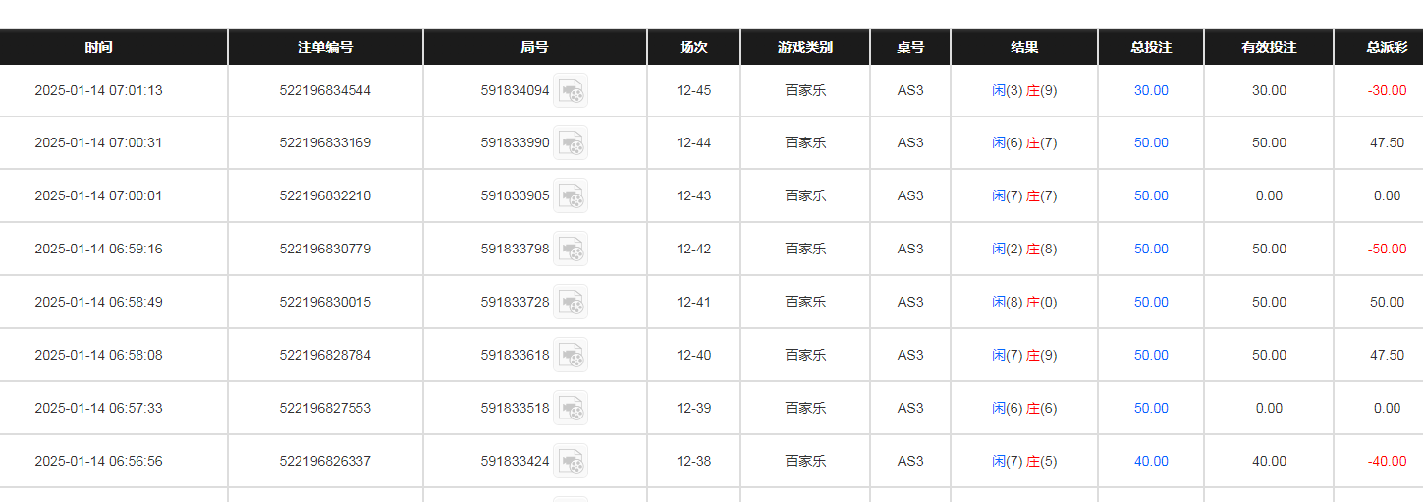The width and height of the screenshot is (1423, 502).
Task: Sort by the 总投注 column header
Action: tap(1151, 47)
